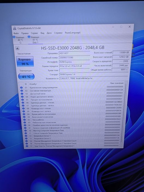Select the Критическое предупреждение attribute text
The height and width of the screenshot is (192, 144).
(x=43, y=87)
